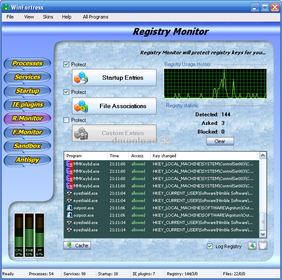Select the second MMKeybd.exe log row
Viewport: 282px width, 280px height.
(162, 171)
